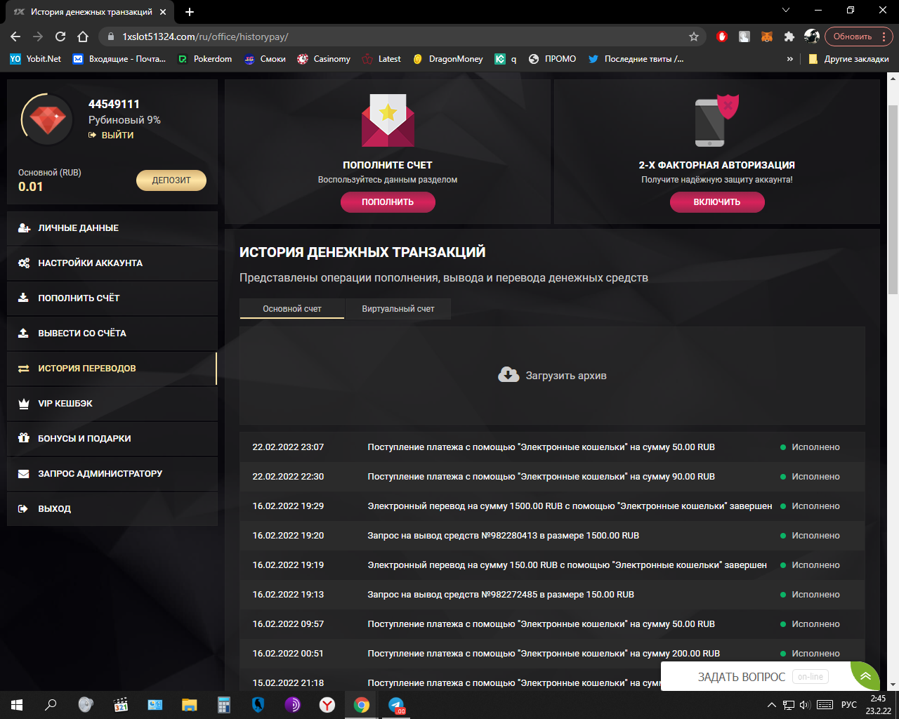Go to browser home page icon
Screen dimensions: 899x719
pos(83,37)
